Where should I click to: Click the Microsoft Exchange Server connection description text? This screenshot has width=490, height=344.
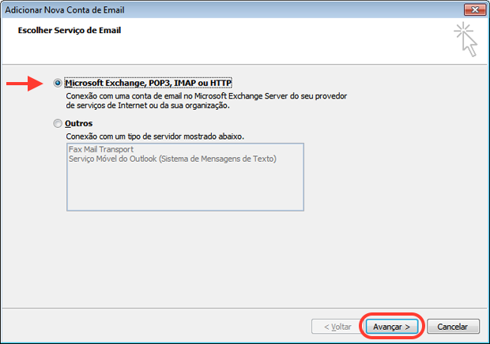click(x=206, y=101)
